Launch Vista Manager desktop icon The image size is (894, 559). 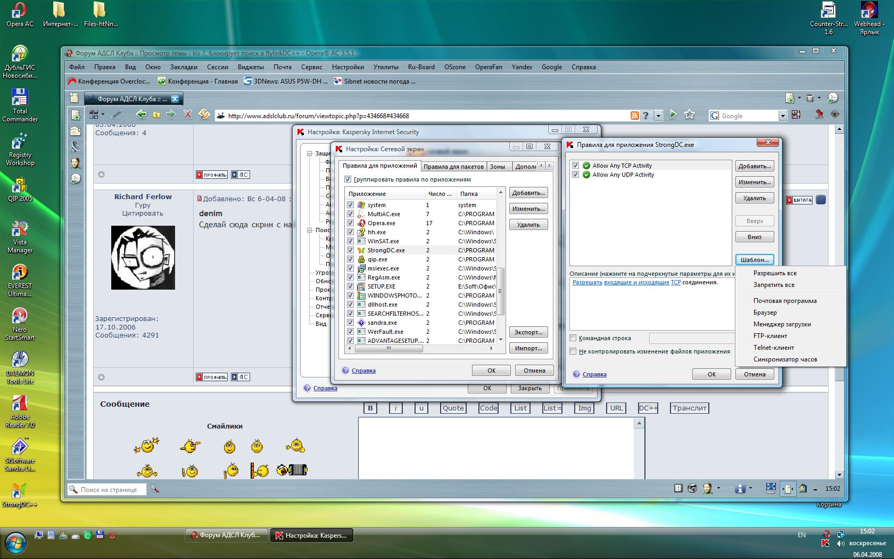pos(20,236)
